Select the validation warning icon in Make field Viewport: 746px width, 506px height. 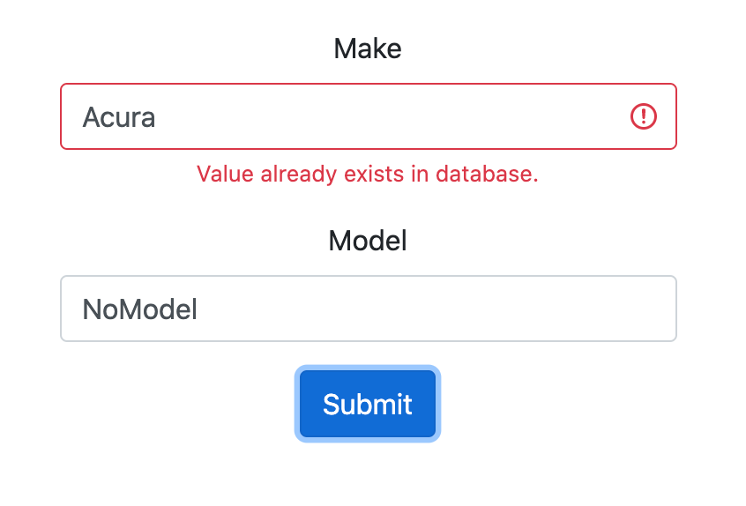point(643,116)
